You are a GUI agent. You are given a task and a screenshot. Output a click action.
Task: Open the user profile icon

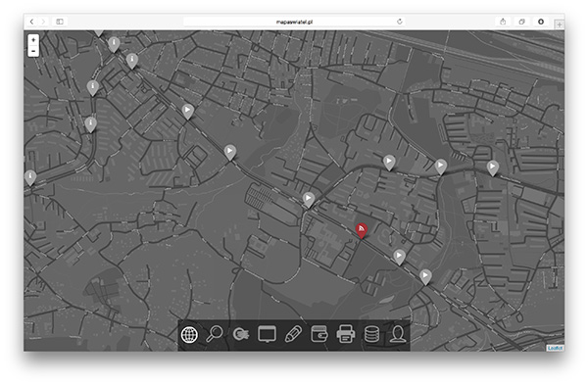point(398,334)
